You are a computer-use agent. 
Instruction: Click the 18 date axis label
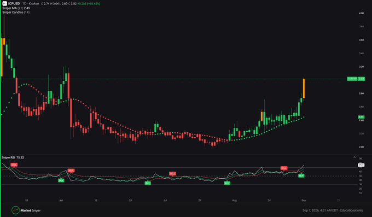[26, 201]
